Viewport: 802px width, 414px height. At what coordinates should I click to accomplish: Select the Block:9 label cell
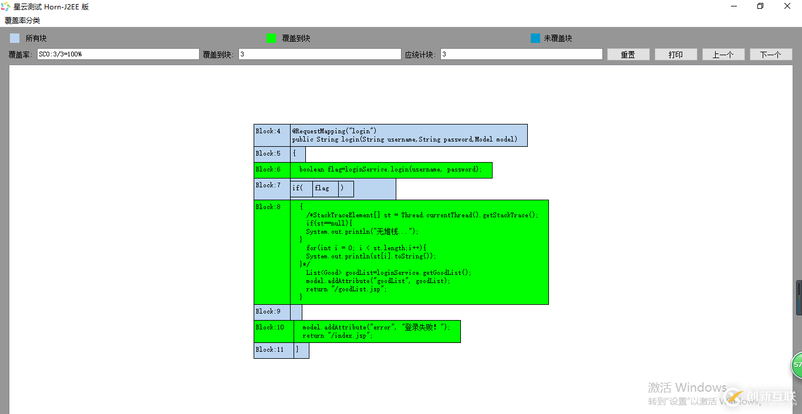point(272,312)
